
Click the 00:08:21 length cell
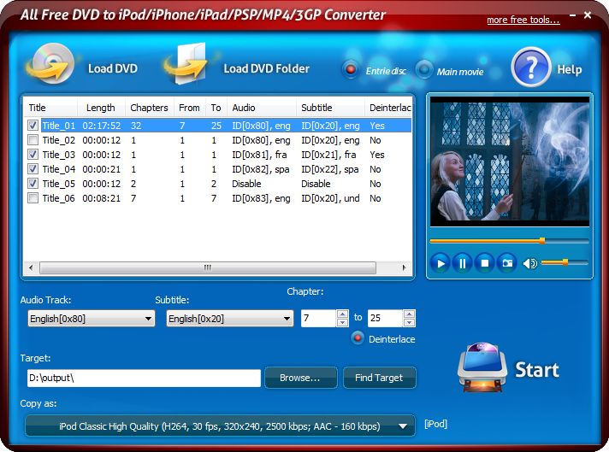102,198
